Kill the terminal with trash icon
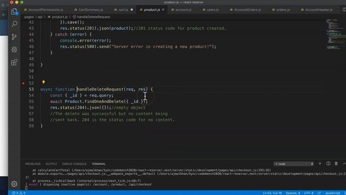346x195 pixels. click(x=336, y=164)
